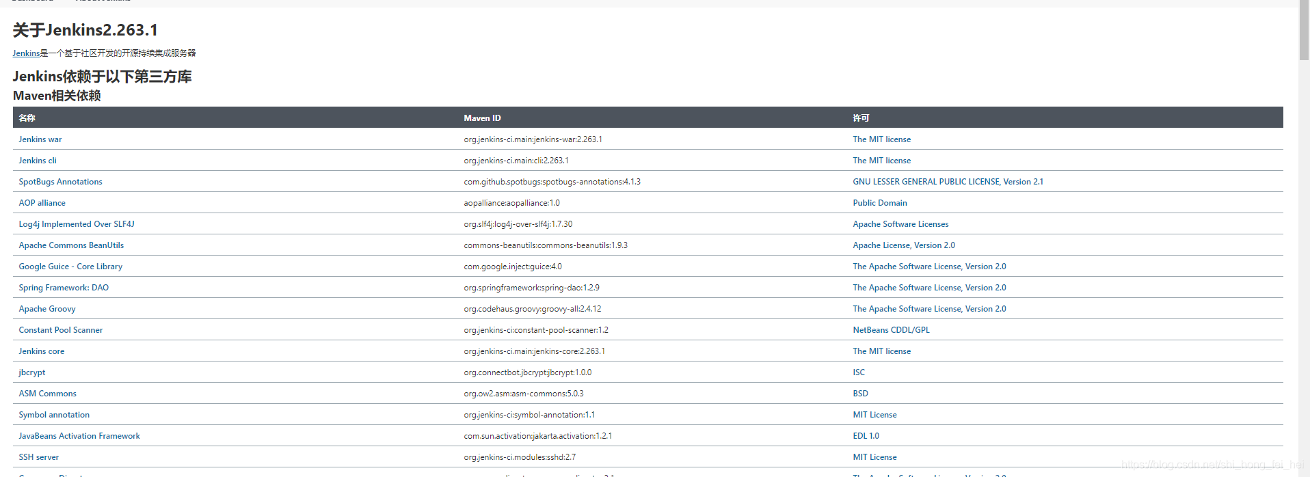Open the SSH server link
1310x477 pixels.
pos(39,457)
